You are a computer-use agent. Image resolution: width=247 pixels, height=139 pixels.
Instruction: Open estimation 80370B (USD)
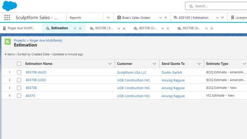(x=36, y=80)
